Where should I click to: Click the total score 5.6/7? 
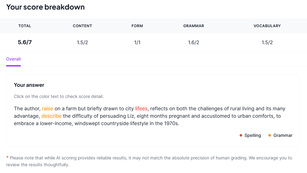(x=25, y=42)
